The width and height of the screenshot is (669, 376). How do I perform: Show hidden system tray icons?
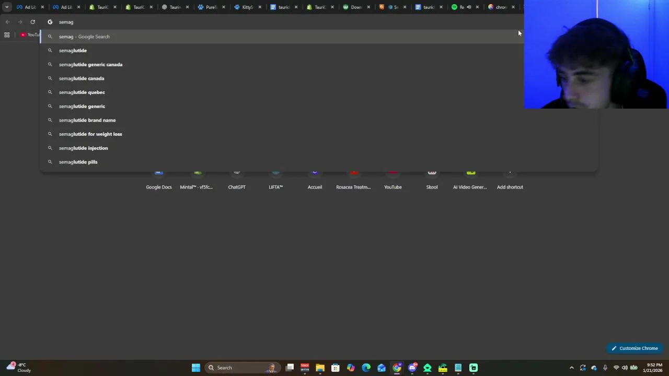click(571, 368)
